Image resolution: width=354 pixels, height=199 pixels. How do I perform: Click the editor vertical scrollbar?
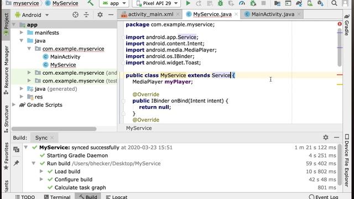coord(340,48)
